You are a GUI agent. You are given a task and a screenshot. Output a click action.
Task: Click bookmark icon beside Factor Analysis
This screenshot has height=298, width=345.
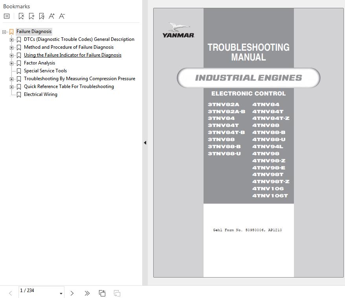point(19,63)
